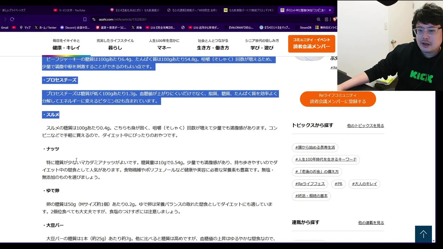
Task: Open the reader mode icon in address bar
Action: [x=326, y=19]
